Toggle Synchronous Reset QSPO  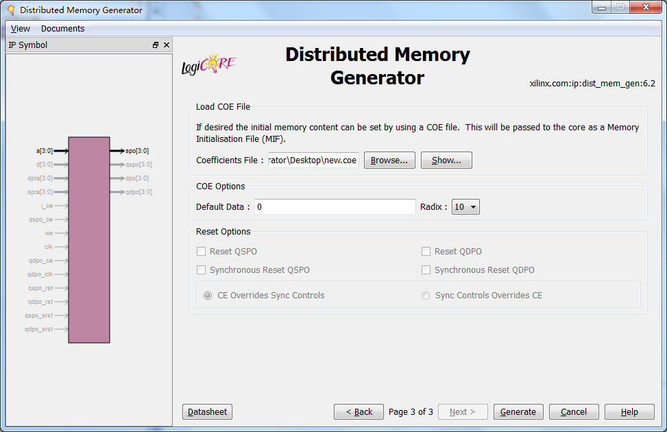click(x=202, y=270)
